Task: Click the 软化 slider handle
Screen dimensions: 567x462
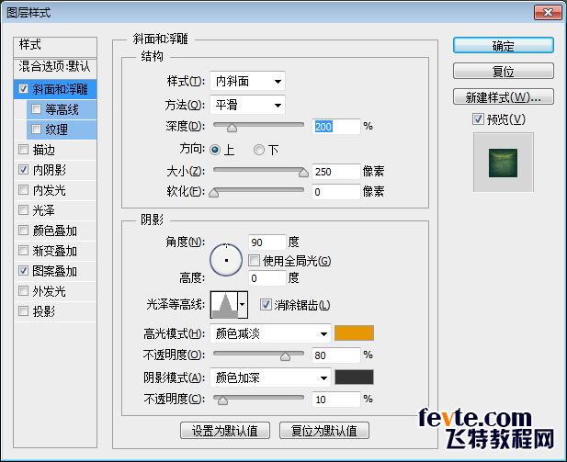Action: click(214, 193)
